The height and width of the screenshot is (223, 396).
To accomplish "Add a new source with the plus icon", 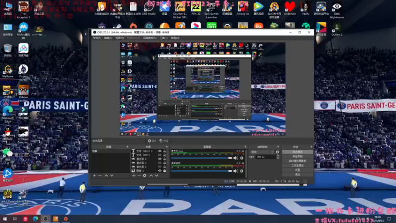I will (x=134, y=175).
